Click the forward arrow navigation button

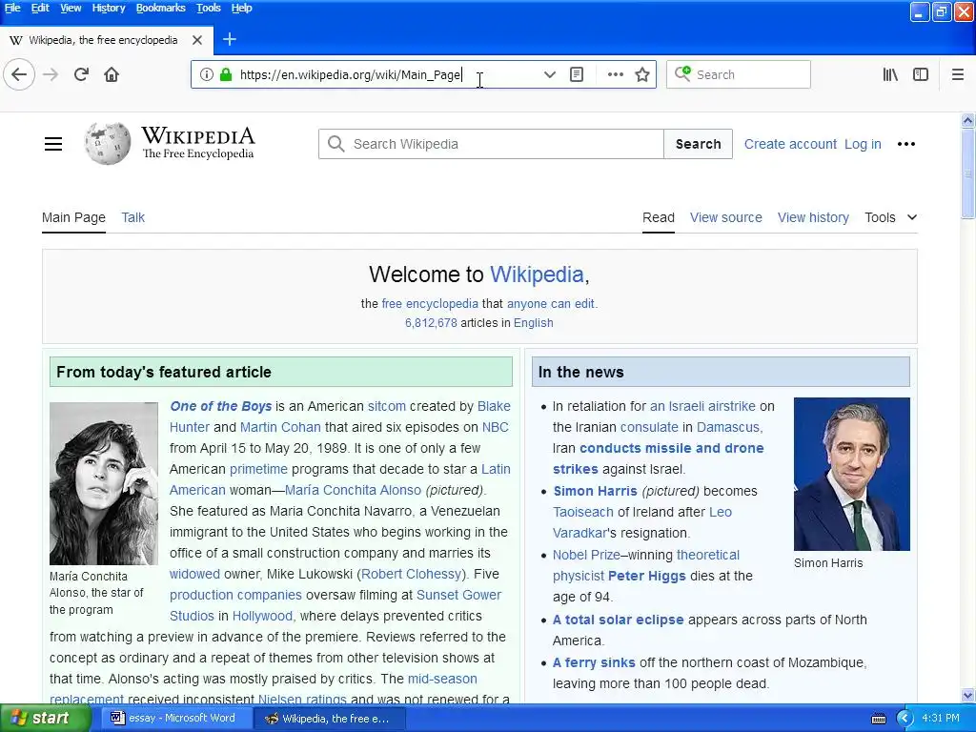tap(51, 74)
